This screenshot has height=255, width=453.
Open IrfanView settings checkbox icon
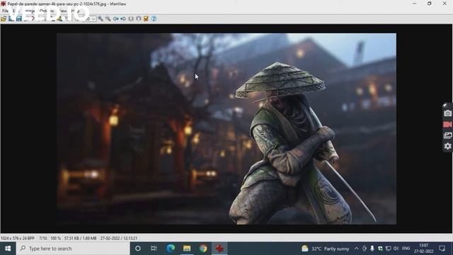coord(146,19)
